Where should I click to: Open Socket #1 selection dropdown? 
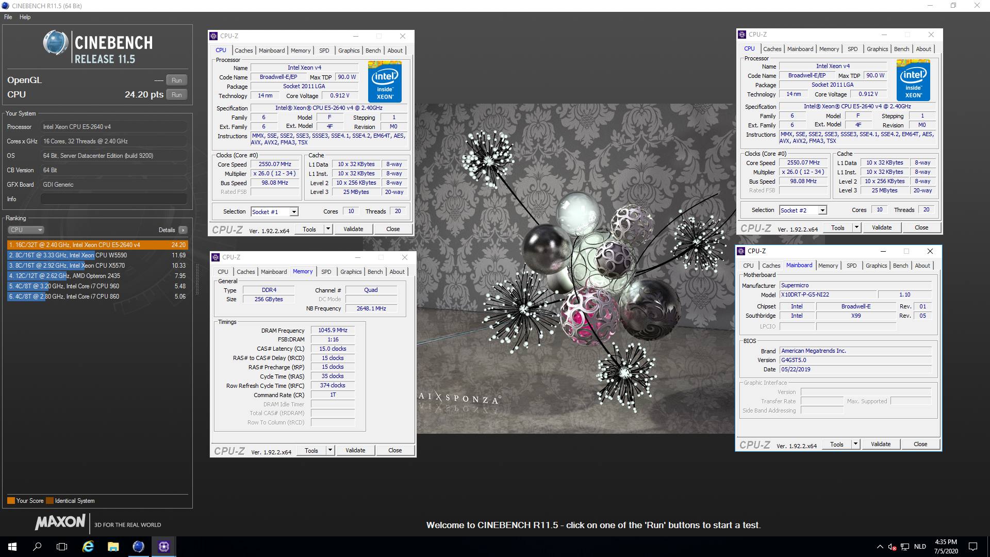[274, 212]
